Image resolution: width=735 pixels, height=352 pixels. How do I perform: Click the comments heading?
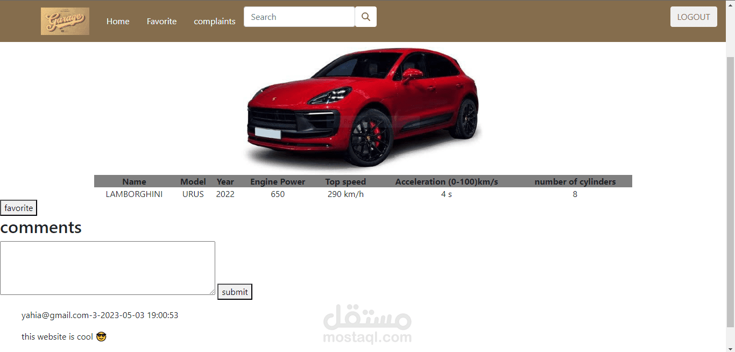pyautogui.click(x=41, y=227)
